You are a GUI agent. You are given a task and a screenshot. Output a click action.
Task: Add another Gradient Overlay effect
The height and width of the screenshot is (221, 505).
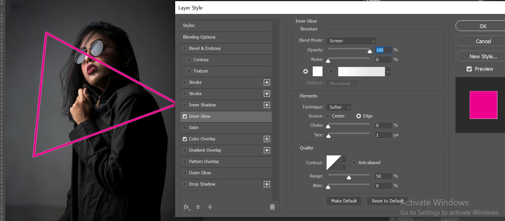(267, 150)
